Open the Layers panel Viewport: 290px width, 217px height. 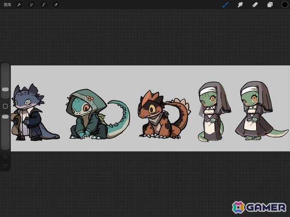(270, 5)
